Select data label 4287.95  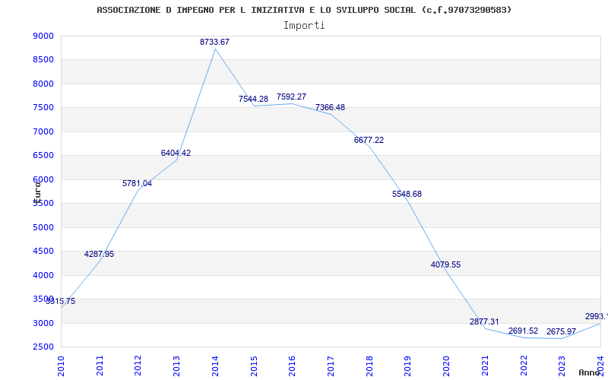99,254
